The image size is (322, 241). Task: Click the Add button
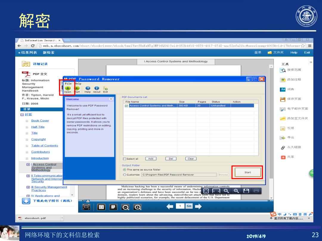pyautogui.click(x=151, y=159)
